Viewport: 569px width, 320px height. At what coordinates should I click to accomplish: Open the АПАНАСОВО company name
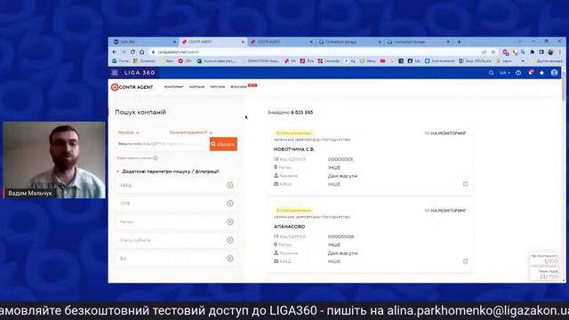coord(289,227)
